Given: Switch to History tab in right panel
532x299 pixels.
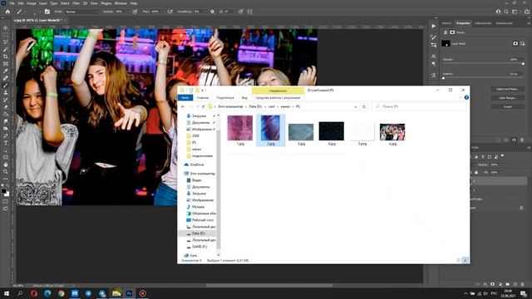Looking at the screenshot, I should pos(446,23).
